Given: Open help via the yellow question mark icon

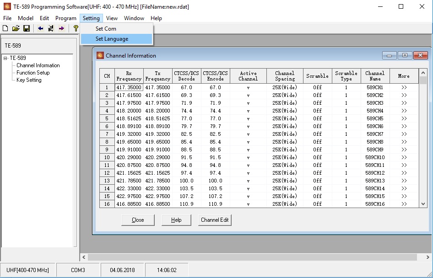Looking at the screenshot, I should 76,28.
